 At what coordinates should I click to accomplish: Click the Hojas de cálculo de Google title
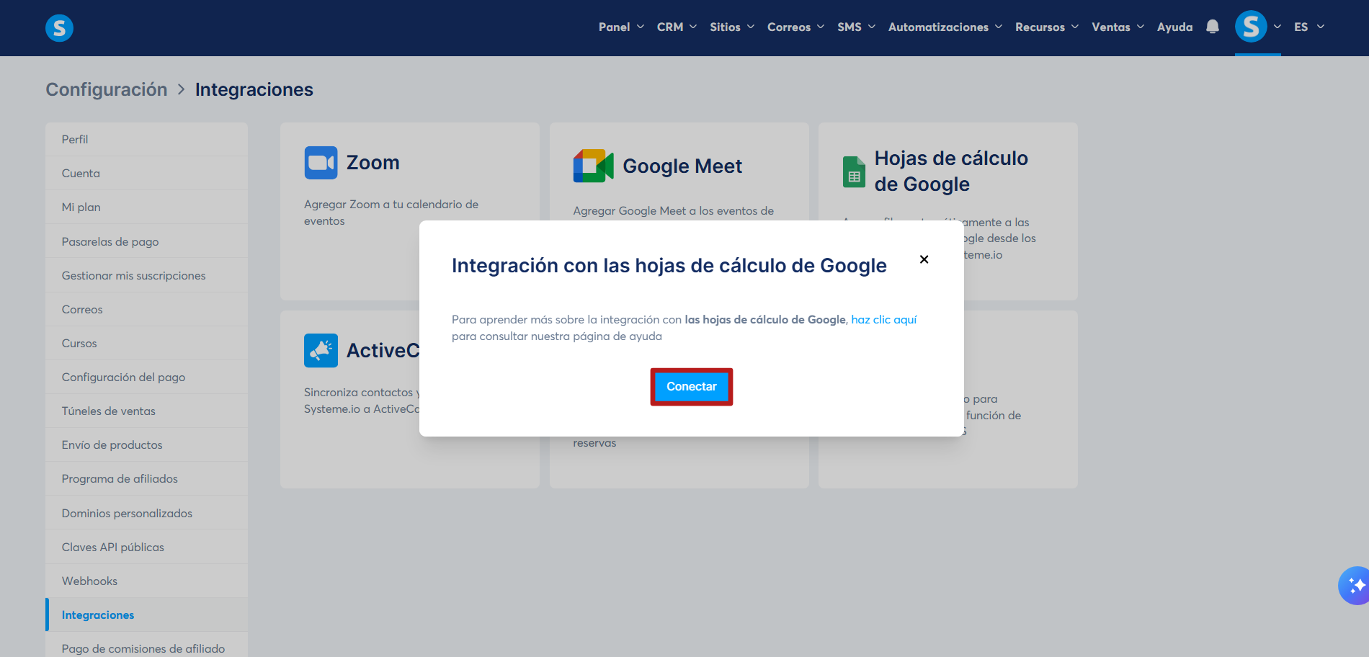[951, 171]
